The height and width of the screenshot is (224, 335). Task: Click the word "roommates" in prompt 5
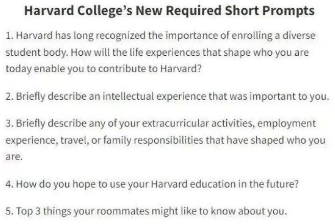pos(123,211)
